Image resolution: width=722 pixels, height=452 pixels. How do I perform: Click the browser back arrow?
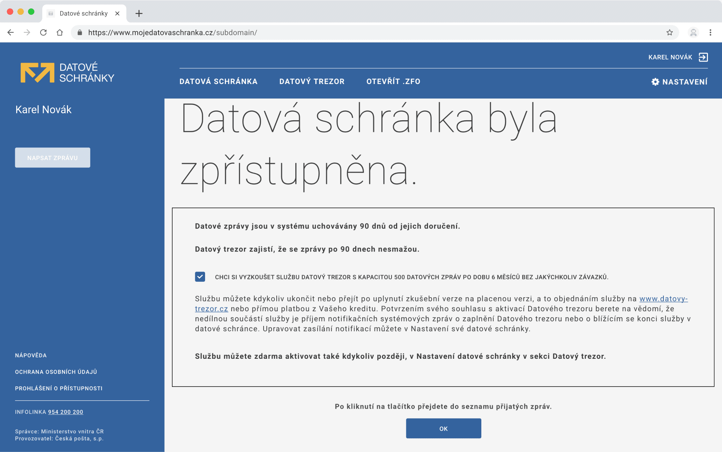pyautogui.click(x=11, y=32)
